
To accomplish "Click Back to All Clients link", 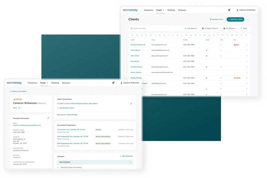I will [x=18, y=91].
